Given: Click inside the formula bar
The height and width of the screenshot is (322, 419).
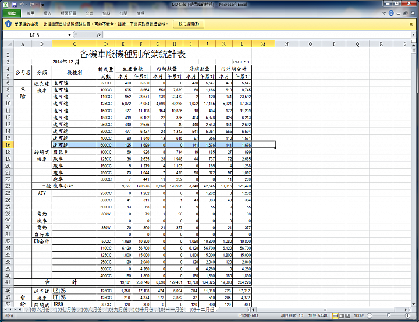Looking at the screenshot, I should coord(257,35).
